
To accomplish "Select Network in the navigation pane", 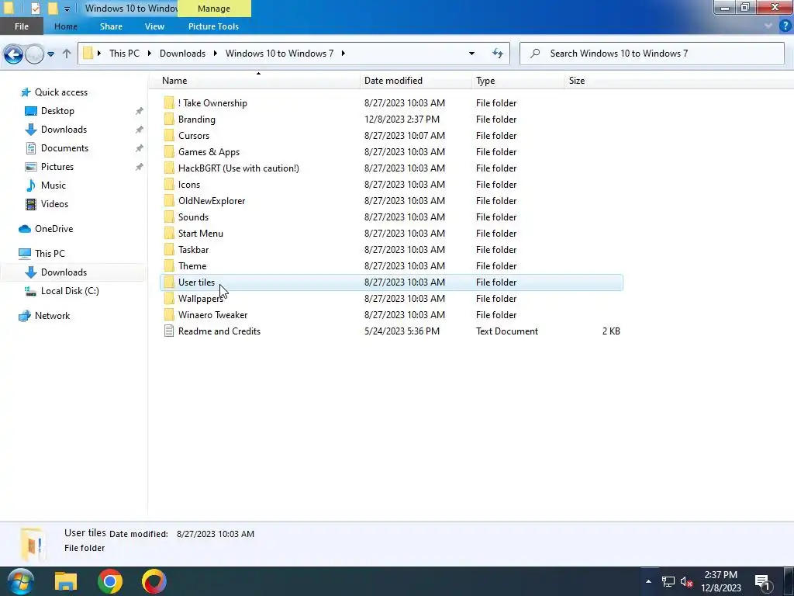I will pos(52,316).
